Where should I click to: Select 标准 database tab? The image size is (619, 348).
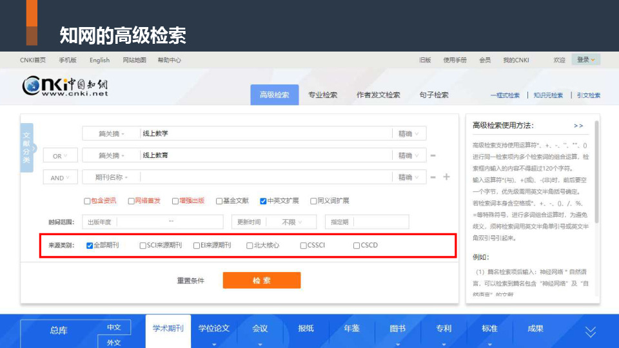point(489,329)
